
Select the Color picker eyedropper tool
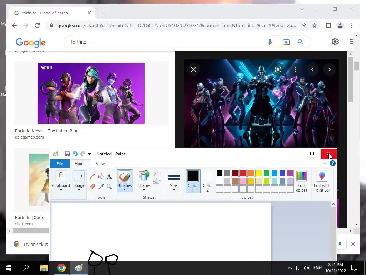[101, 186]
